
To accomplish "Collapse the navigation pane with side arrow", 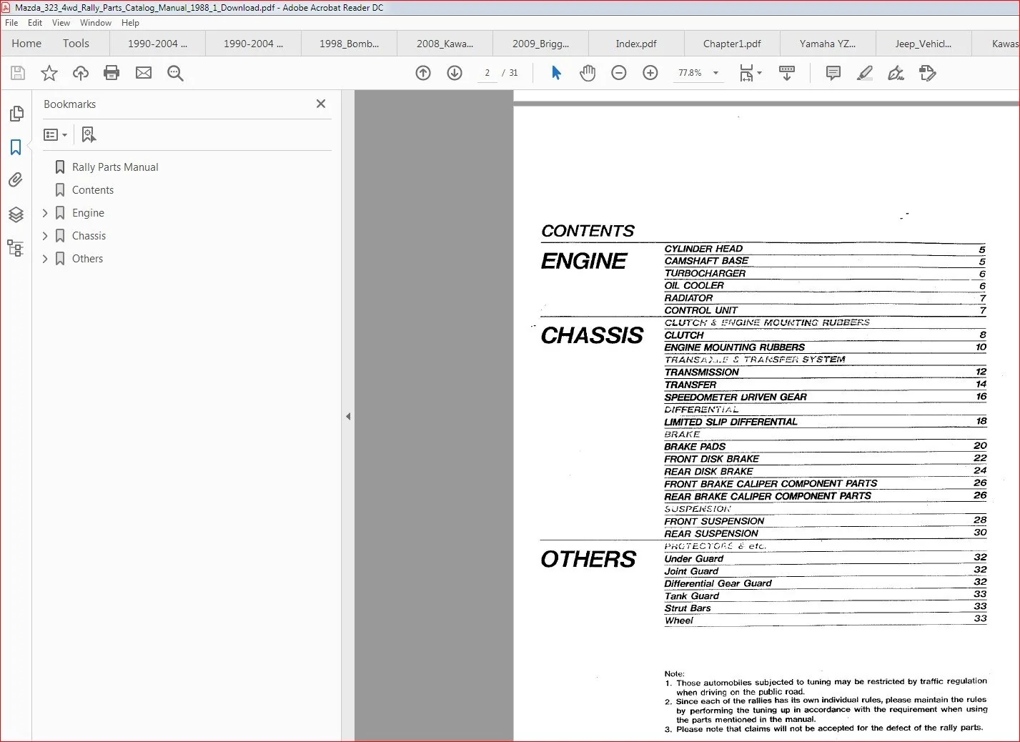I will tap(348, 416).
